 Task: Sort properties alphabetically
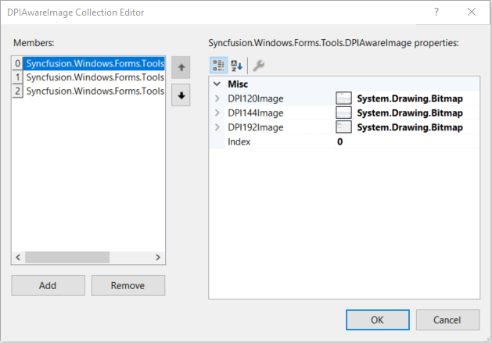click(x=236, y=66)
